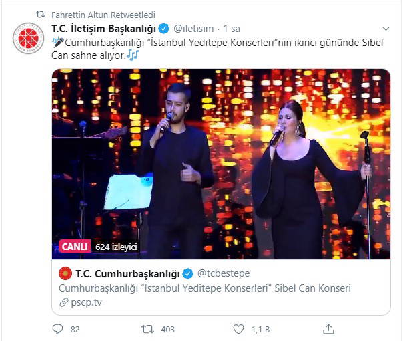Screen dimensions: 403x341
Task: Click the CANLI live badge
Action: (x=75, y=247)
